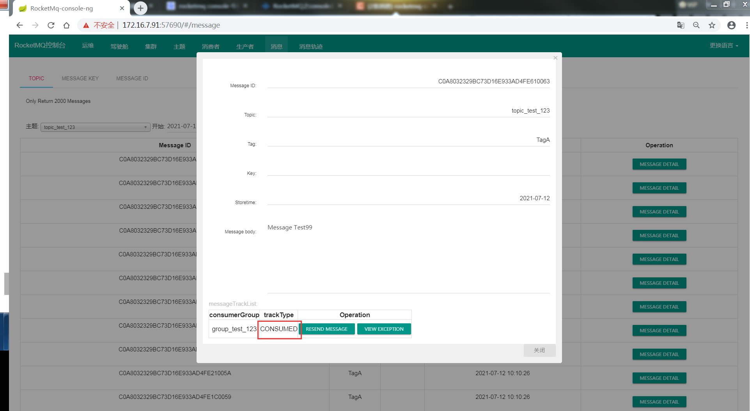Click the Storetime value 2021-07-12
Screen dimensions: 750x411
point(534,198)
